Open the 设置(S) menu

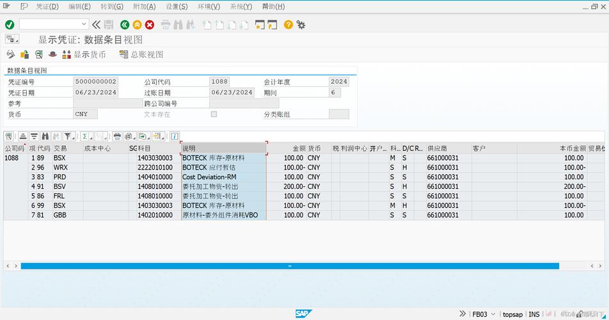tap(177, 6)
